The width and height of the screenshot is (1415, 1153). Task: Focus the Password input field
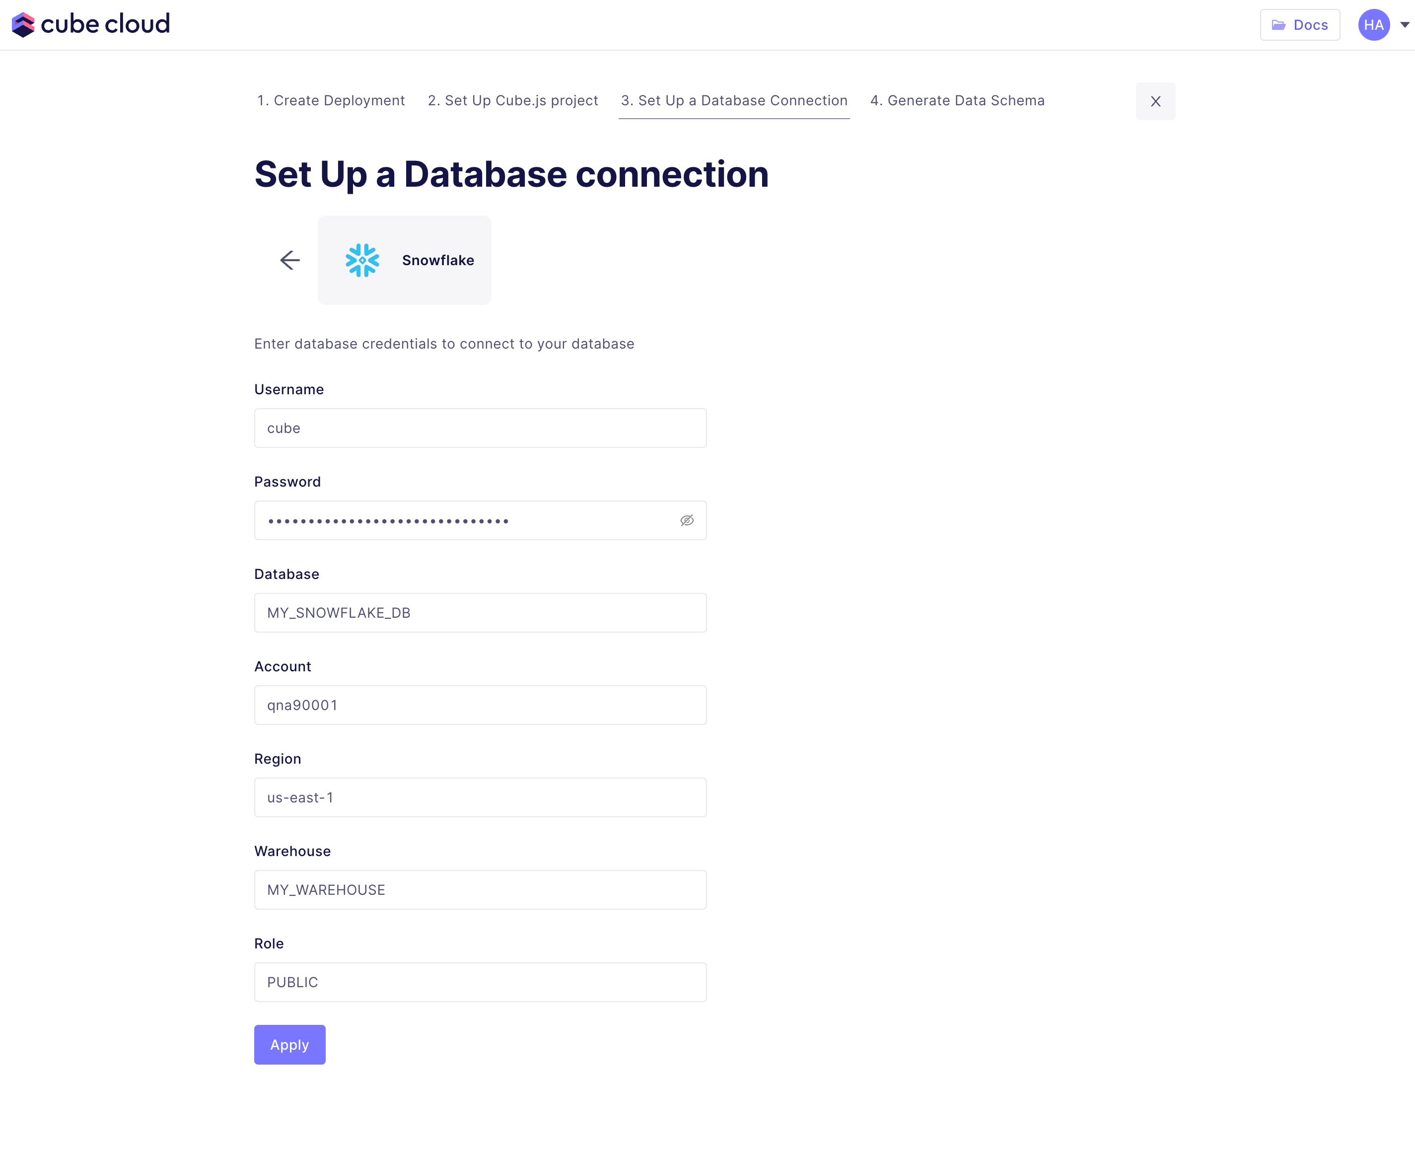click(480, 521)
